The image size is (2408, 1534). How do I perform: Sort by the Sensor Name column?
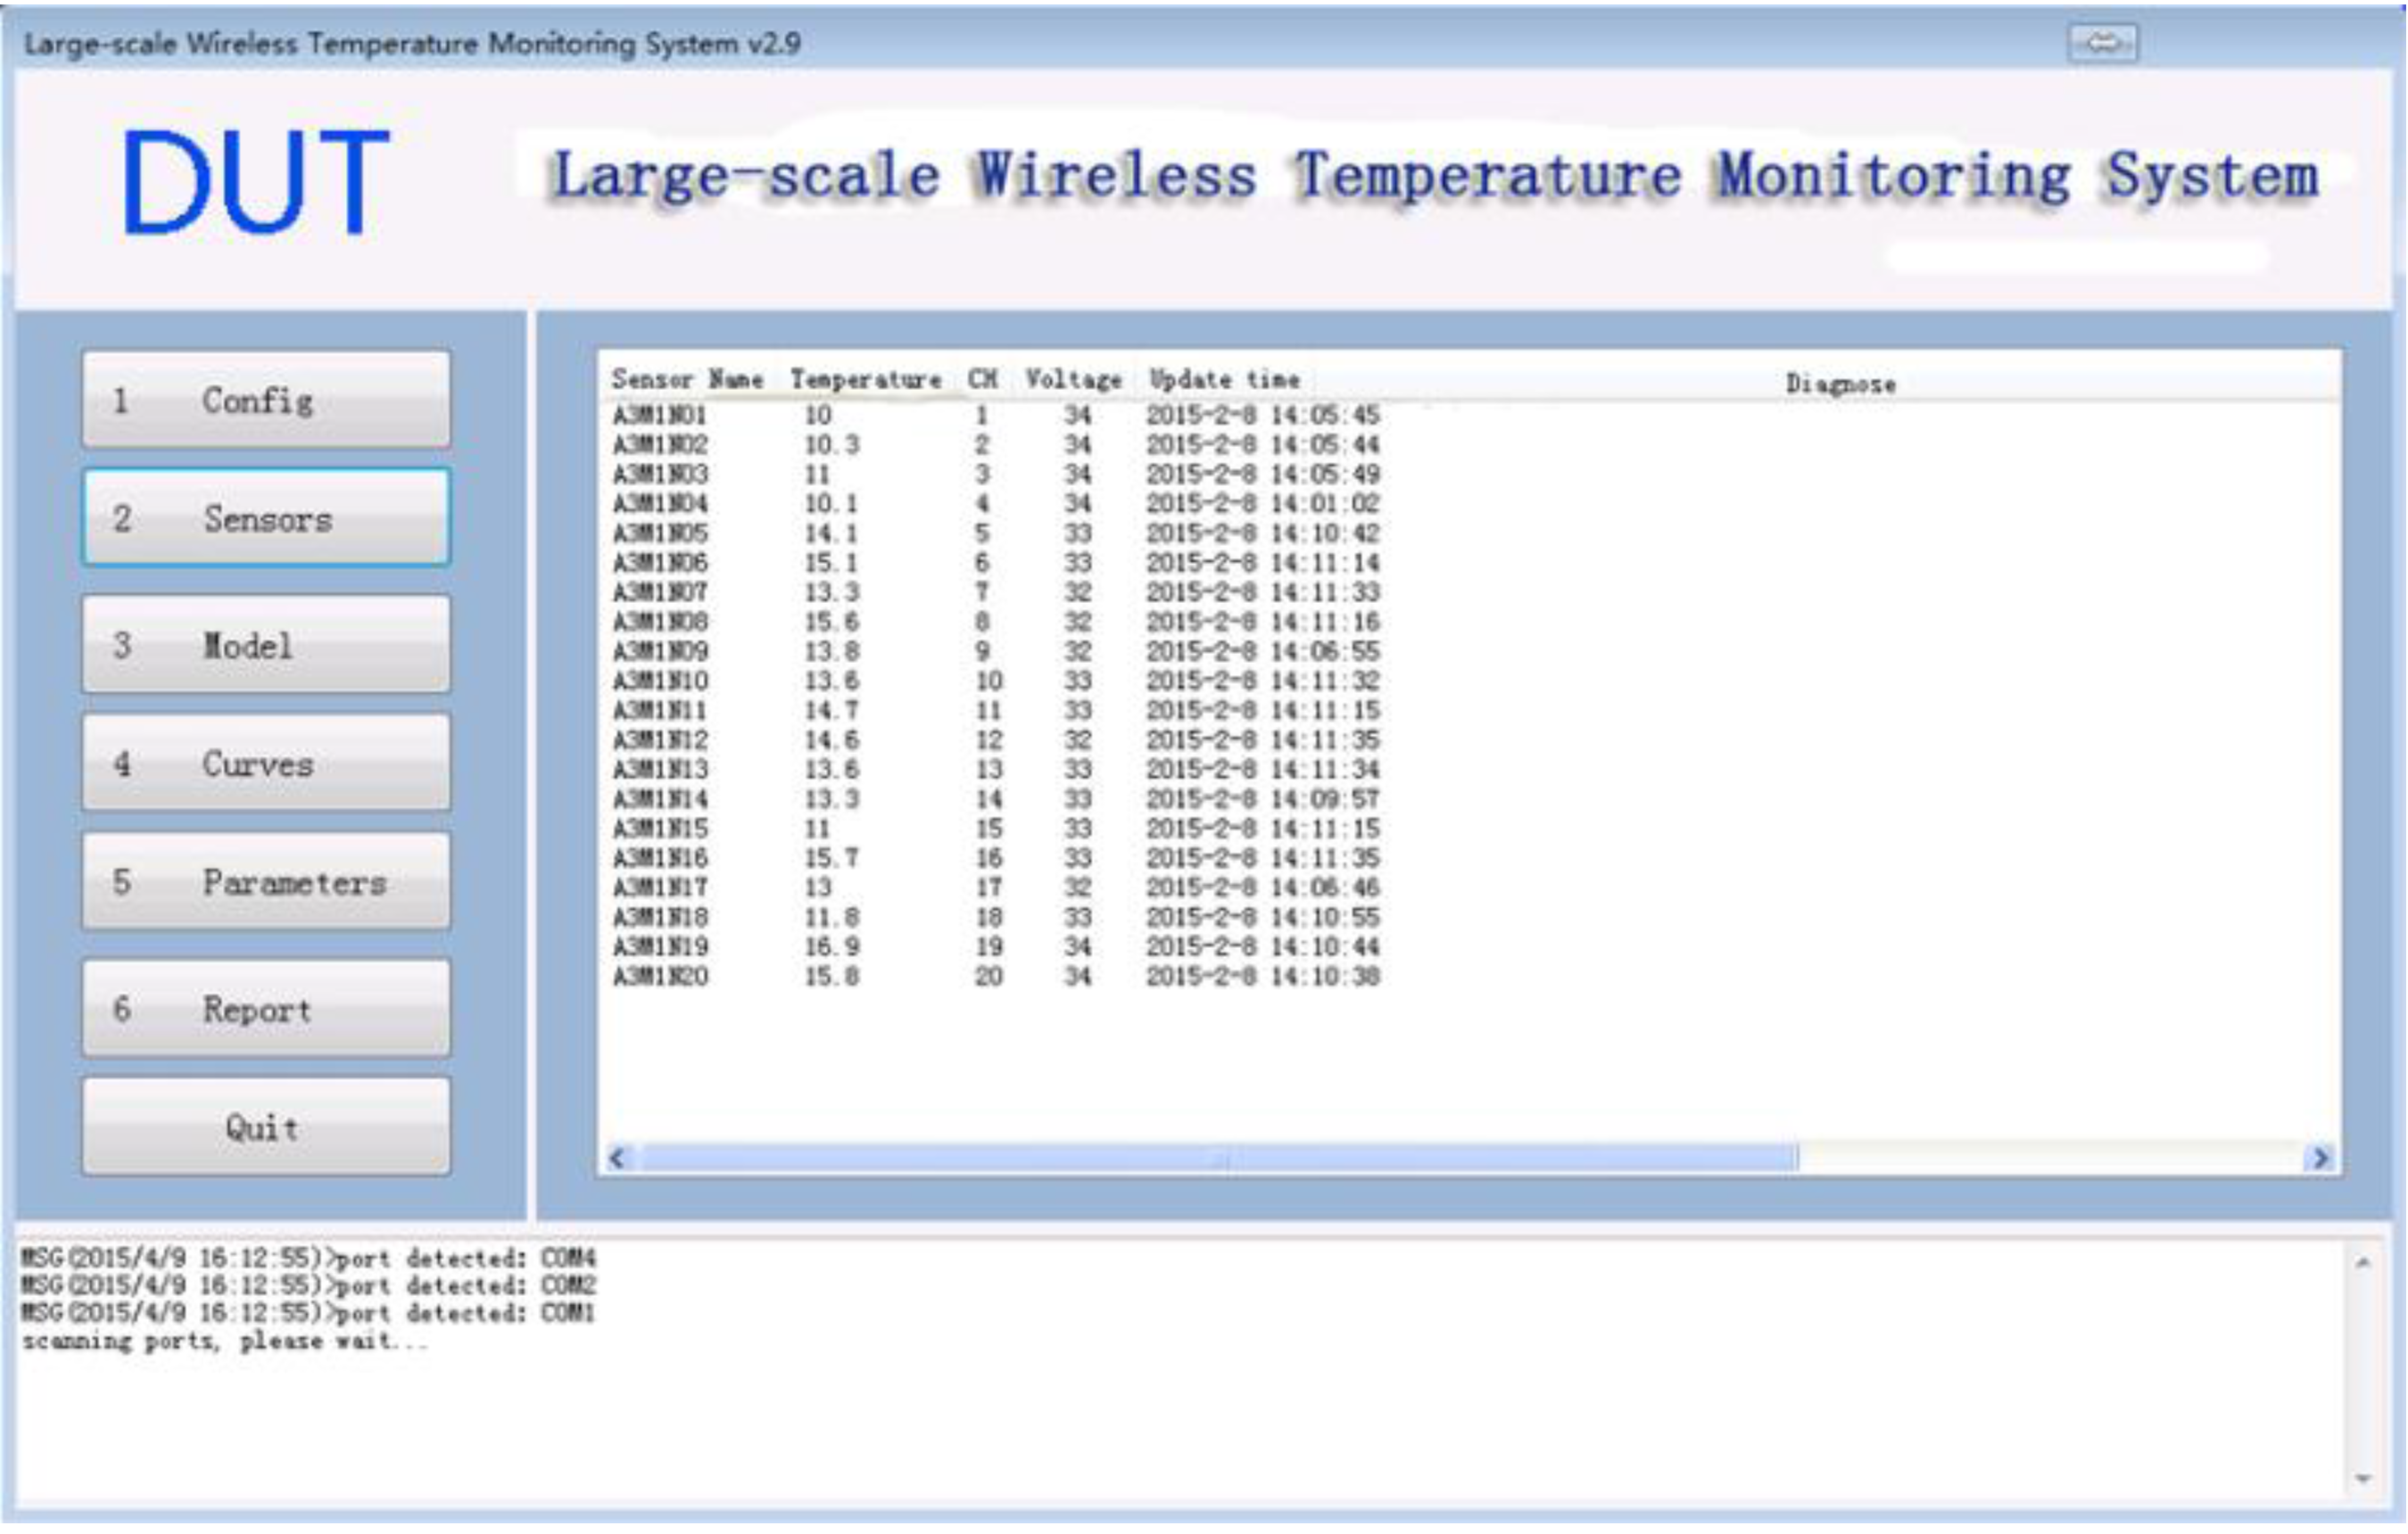click(x=688, y=380)
